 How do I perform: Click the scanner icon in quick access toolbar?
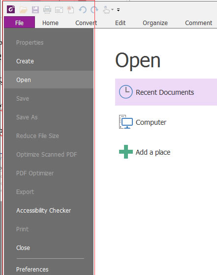pos(59,10)
